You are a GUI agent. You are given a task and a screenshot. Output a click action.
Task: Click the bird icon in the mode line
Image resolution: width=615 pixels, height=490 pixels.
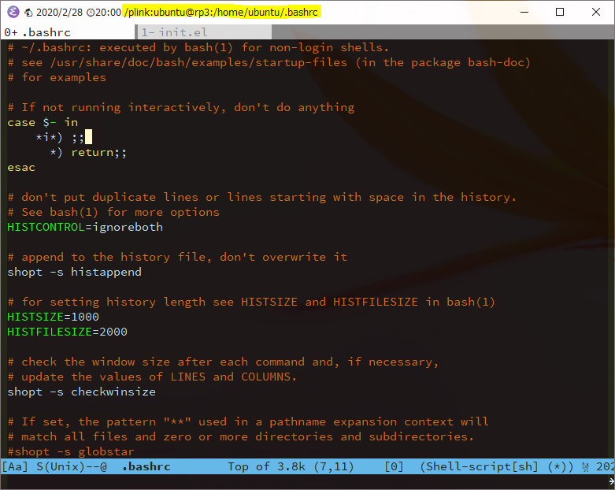(585, 467)
